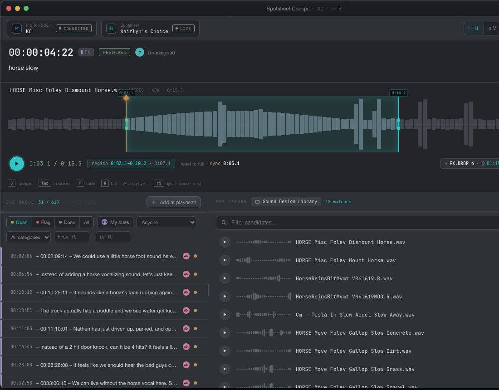The width and height of the screenshot is (499, 390).
Task: Click the to TC input field
Action: click(x=113, y=237)
